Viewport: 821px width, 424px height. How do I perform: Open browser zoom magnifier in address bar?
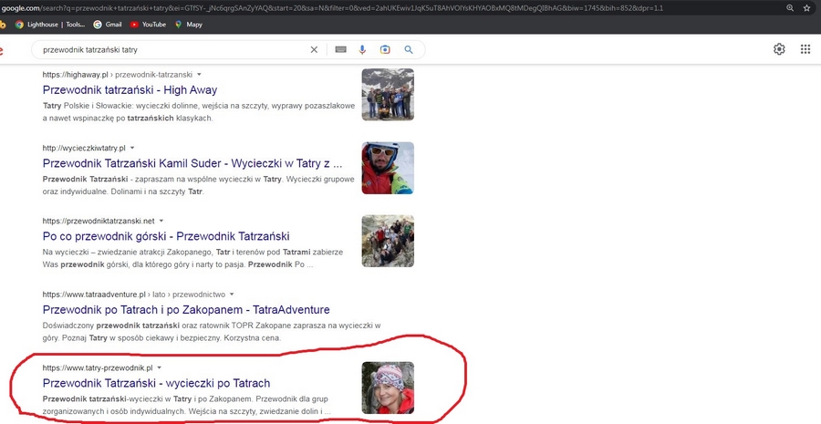pos(790,8)
